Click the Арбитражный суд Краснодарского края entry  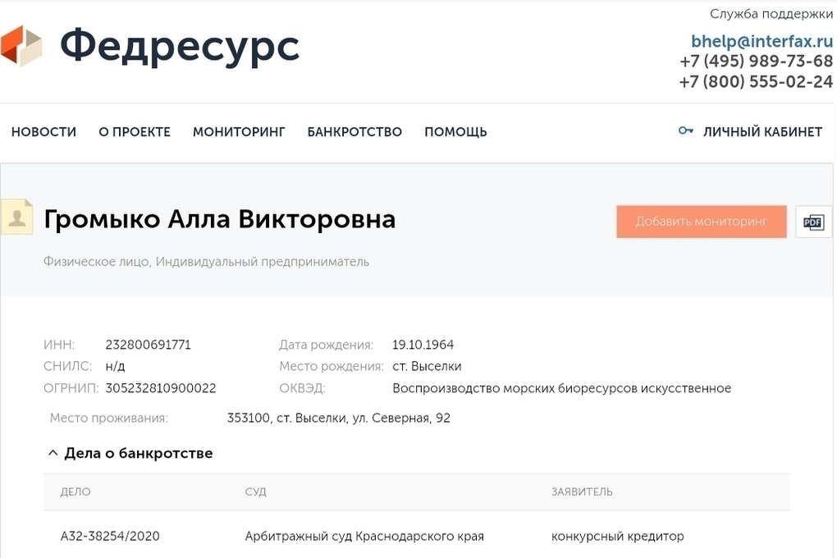(x=364, y=536)
